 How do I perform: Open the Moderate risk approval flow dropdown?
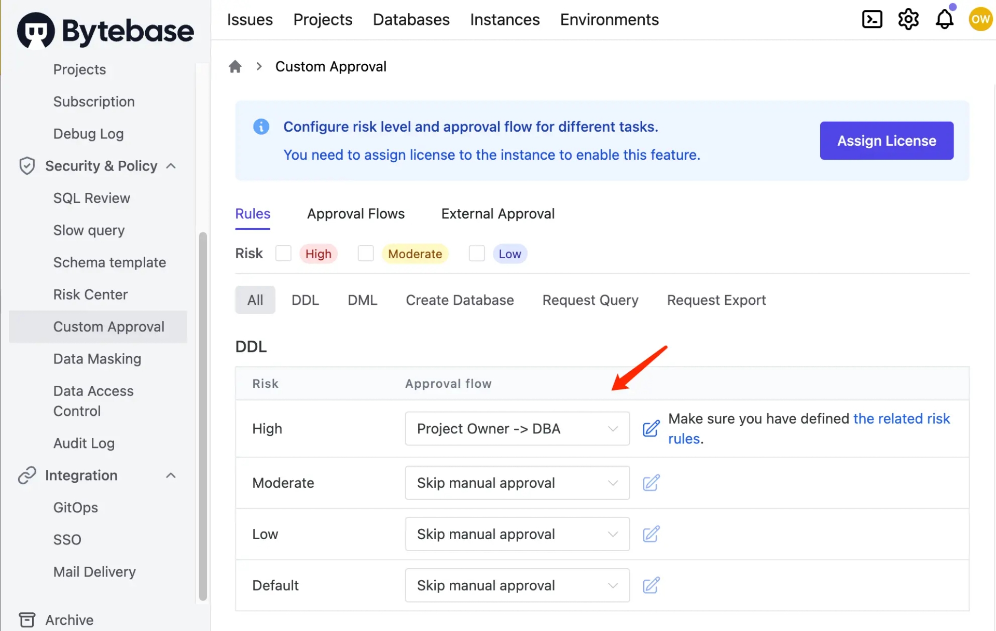coord(517,483)
